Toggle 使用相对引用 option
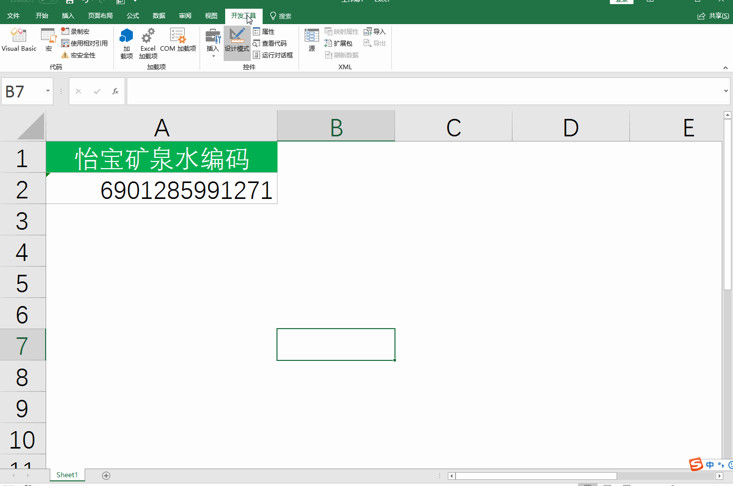This screenshot has height=486, width=733. pyautogui.click(x=85, y=43)
